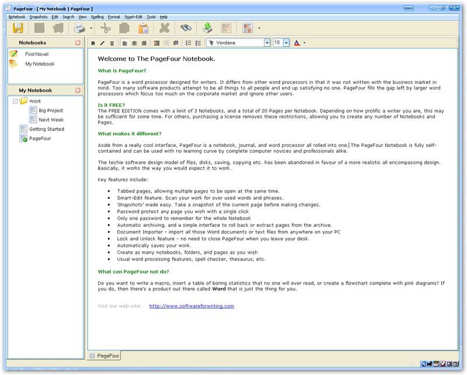Open the Next Week page

point(51,120)
